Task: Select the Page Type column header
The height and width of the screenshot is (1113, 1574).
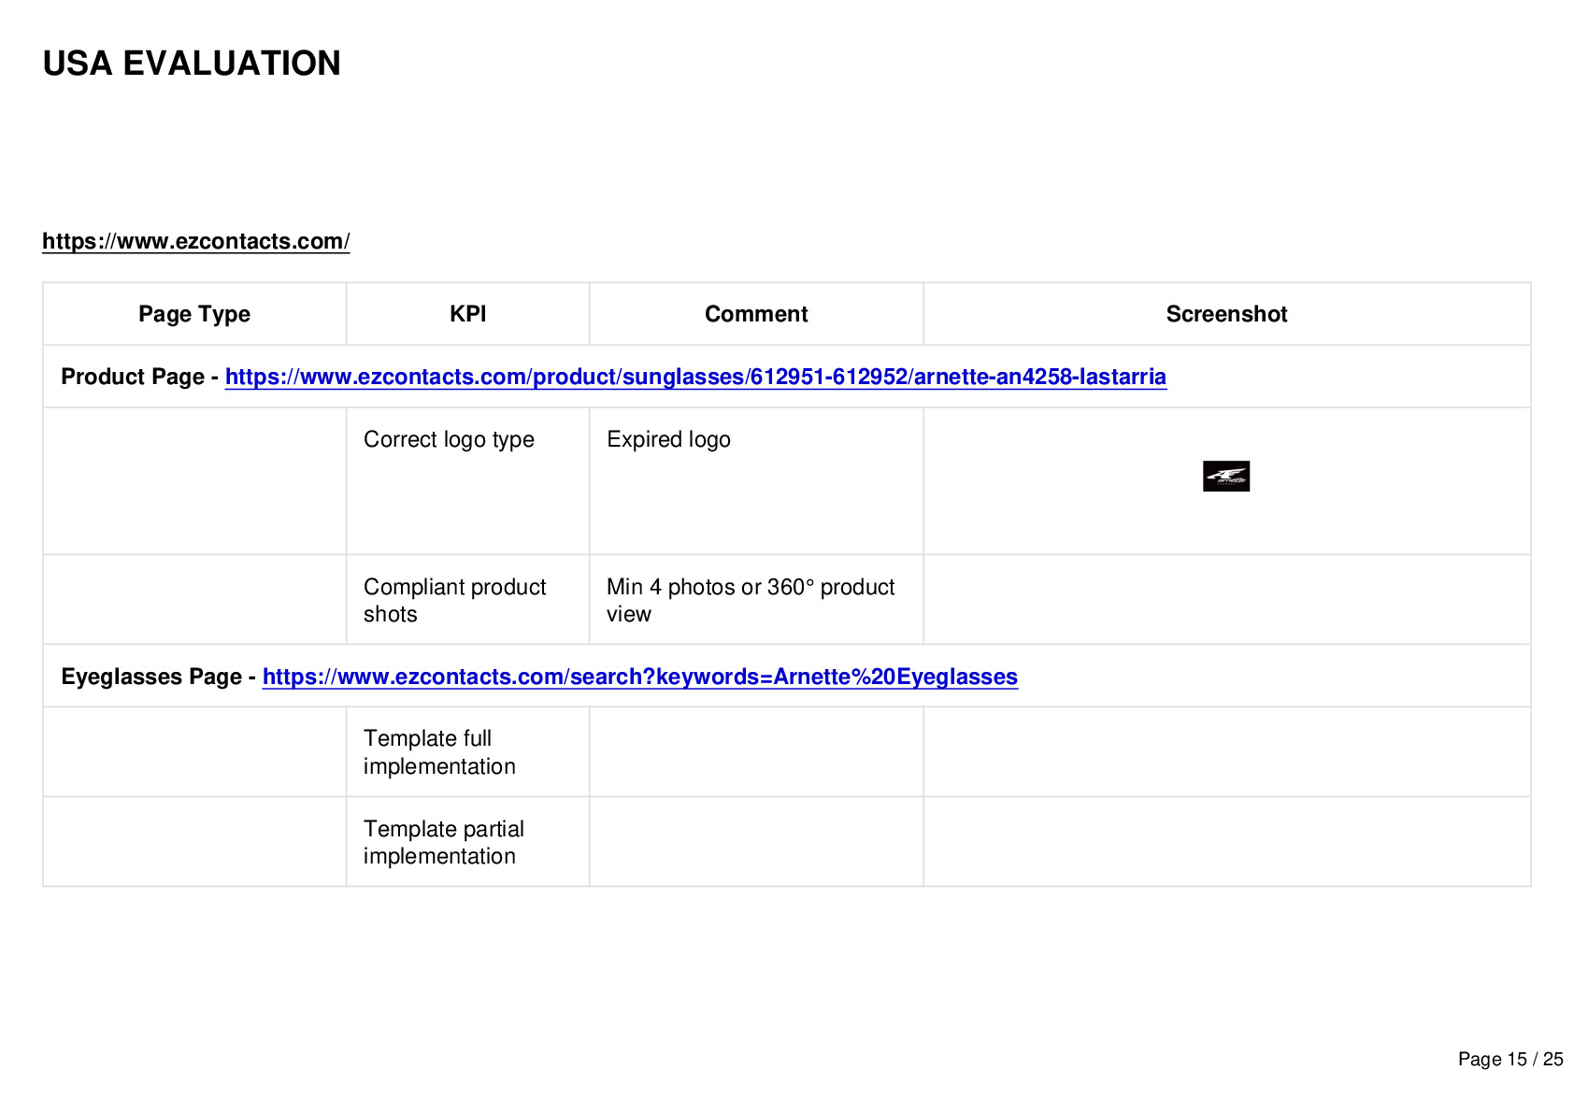Action: (194, 314)
